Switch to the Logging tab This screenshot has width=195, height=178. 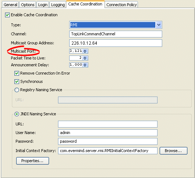pos(58,5)
